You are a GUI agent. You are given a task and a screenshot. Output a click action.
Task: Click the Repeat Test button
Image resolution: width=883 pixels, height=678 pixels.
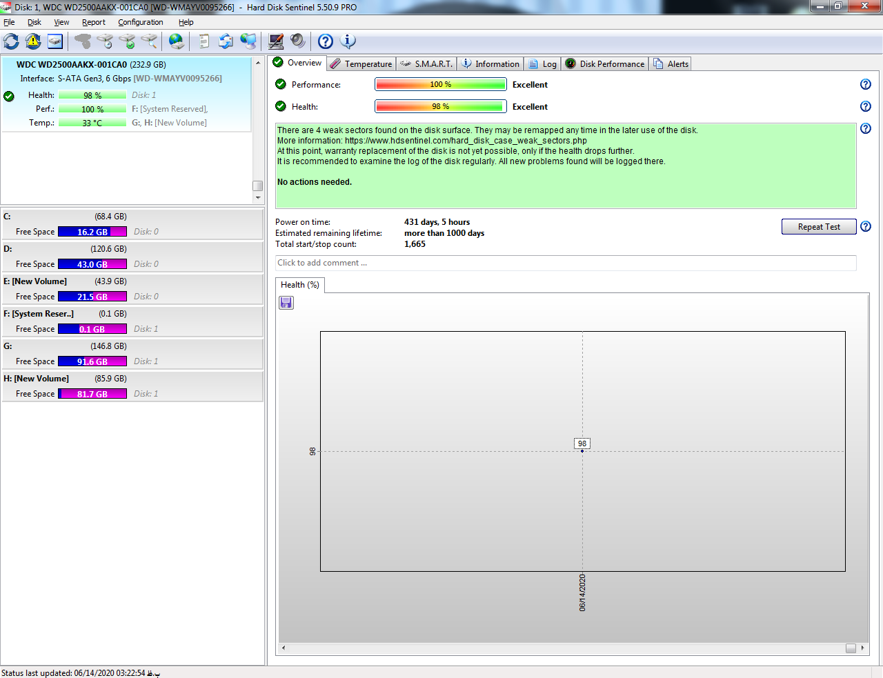pyautogui.click(x=819, y=227)
